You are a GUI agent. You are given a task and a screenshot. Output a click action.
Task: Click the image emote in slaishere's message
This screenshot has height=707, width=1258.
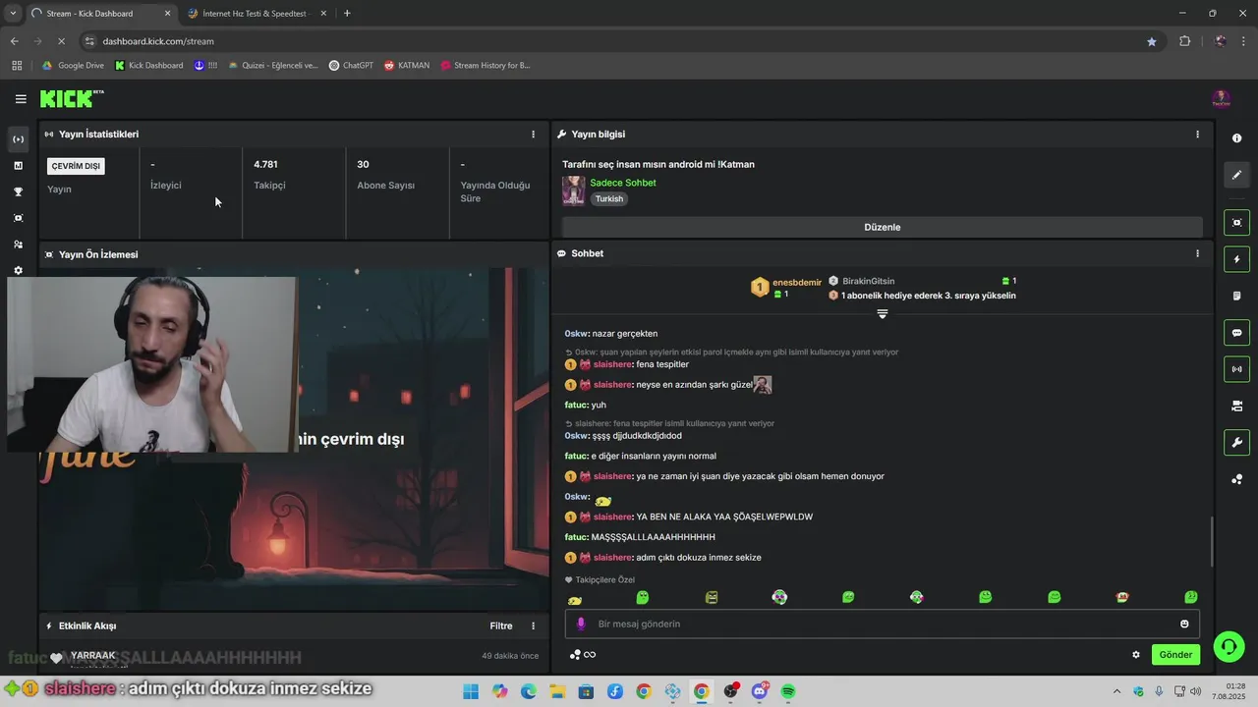pos(763,385)
